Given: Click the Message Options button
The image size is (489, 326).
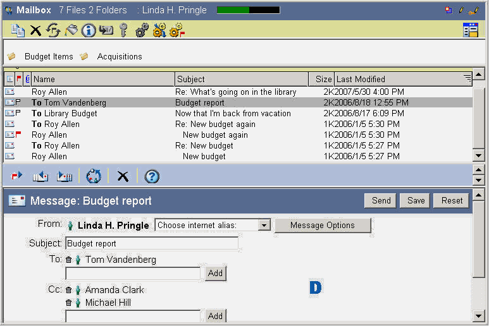Looking at the screenshot, I should pyautogui.click(x=323, y=226).
